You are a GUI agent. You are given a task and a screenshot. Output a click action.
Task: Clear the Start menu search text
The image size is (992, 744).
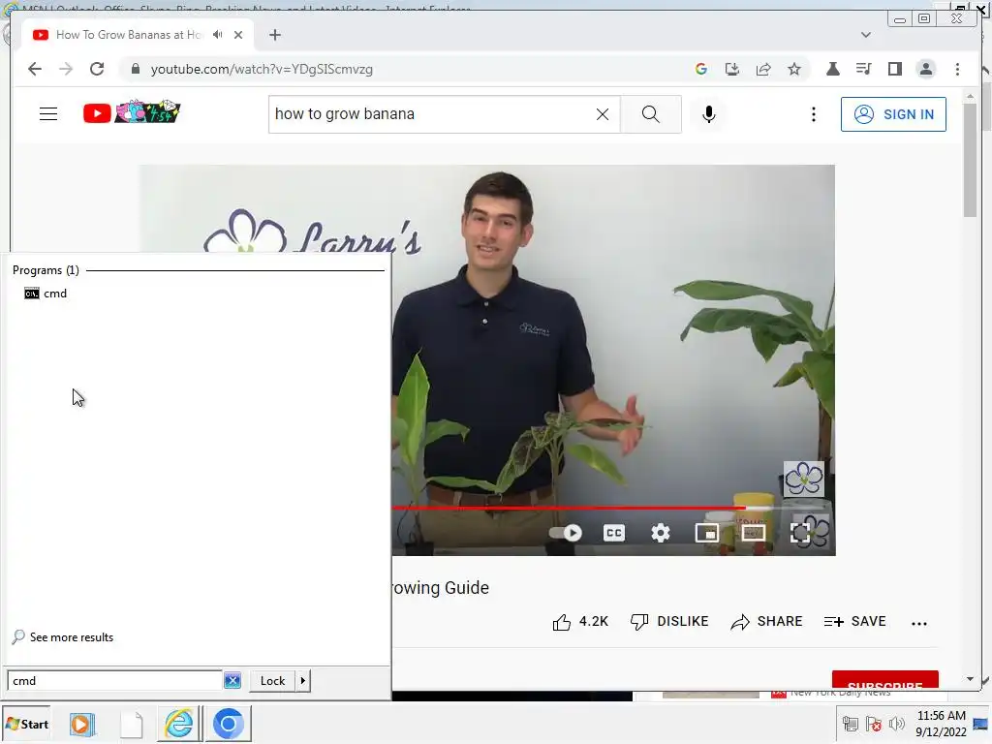[232, 681]
